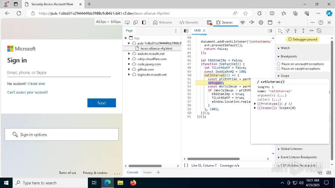Screen dimensions: 335x188
Task: Pretty print the source braces icon
Action: point(186,165)
